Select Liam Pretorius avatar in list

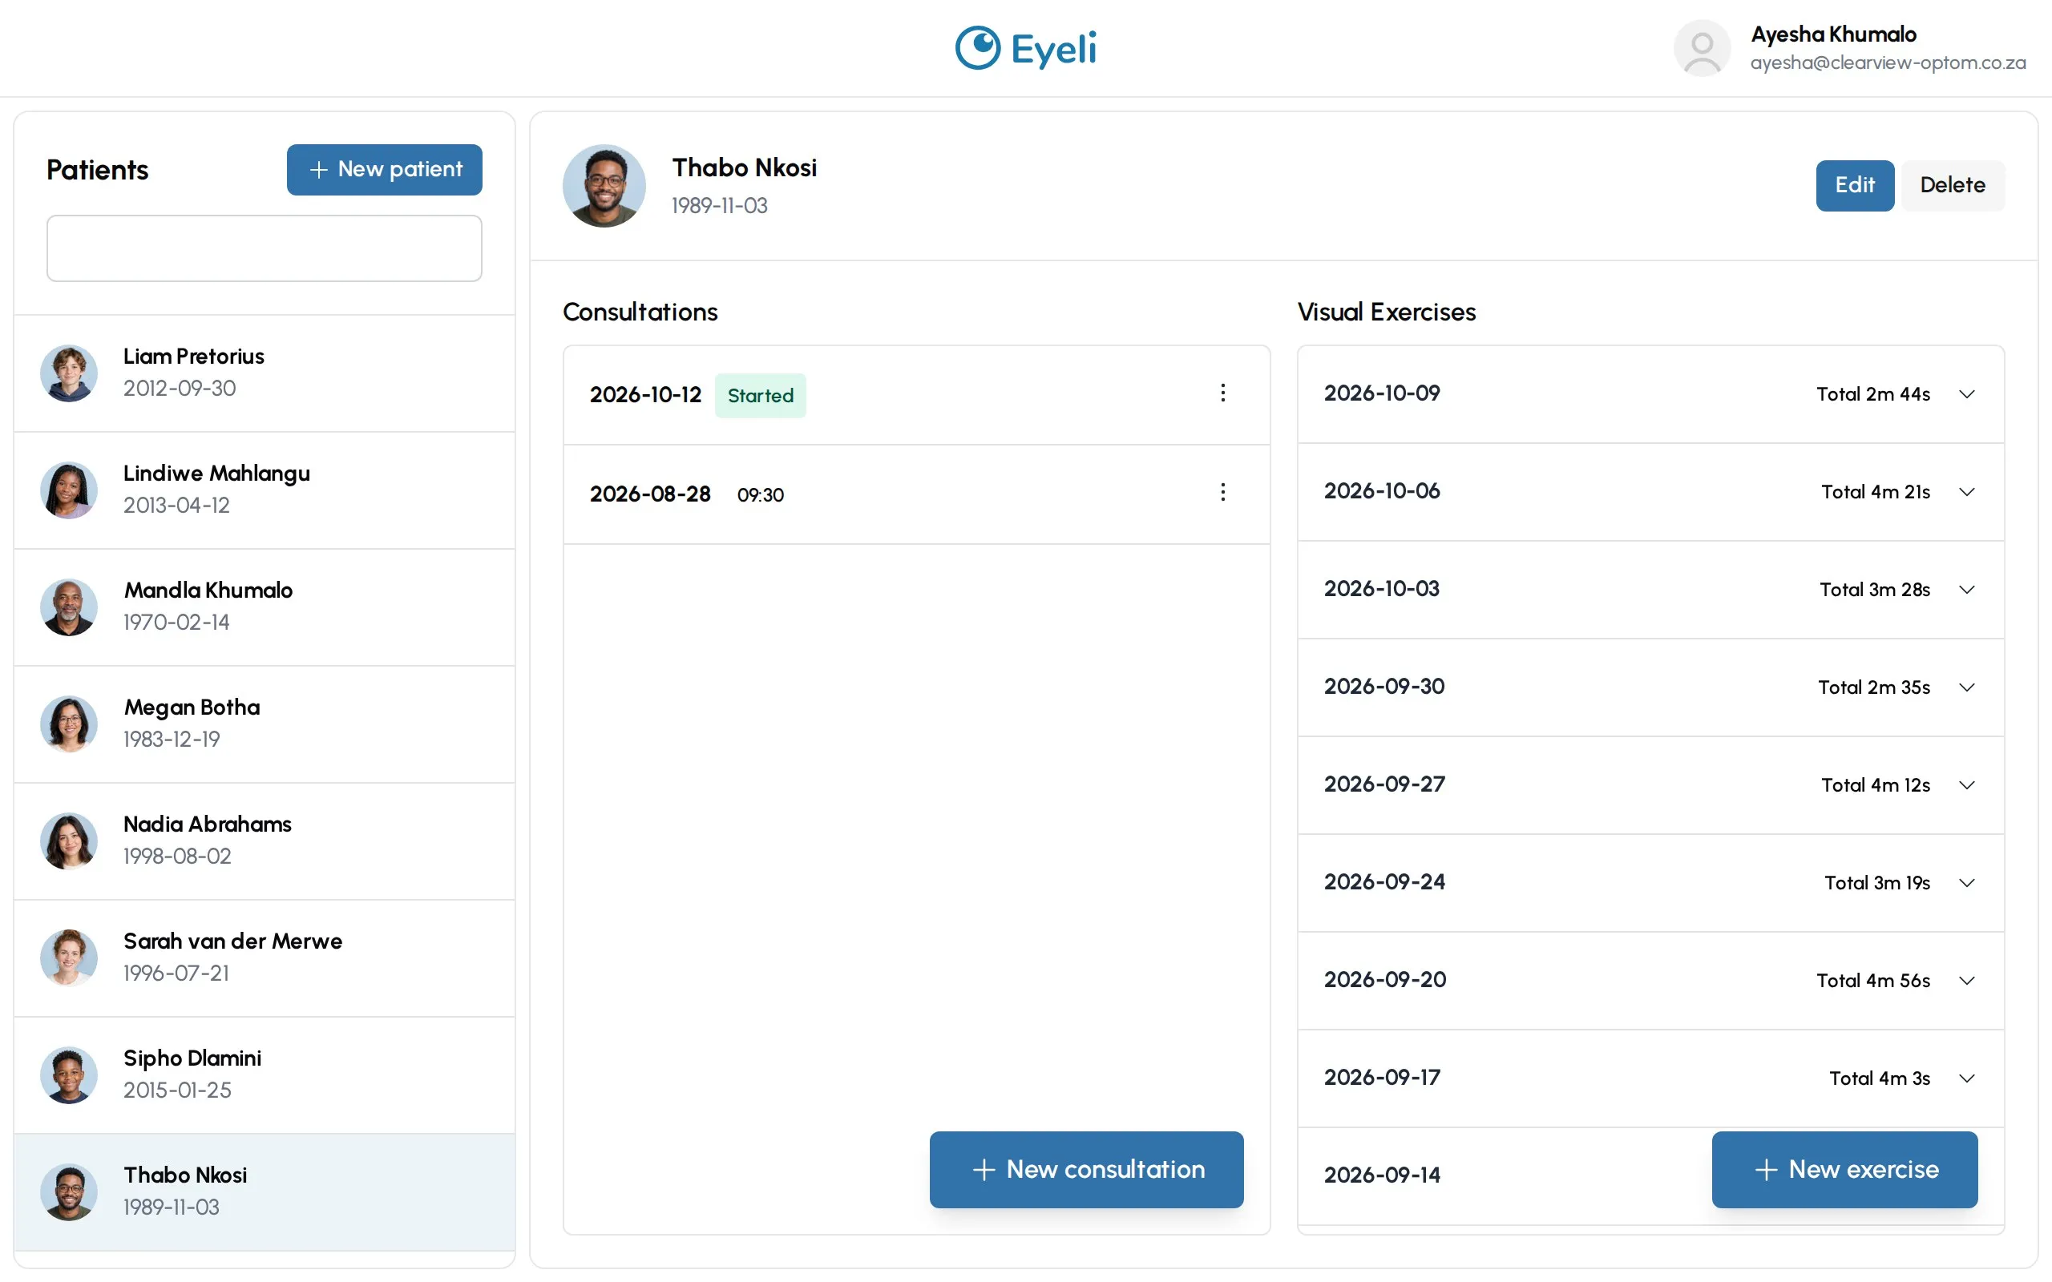tap(69, 373)
